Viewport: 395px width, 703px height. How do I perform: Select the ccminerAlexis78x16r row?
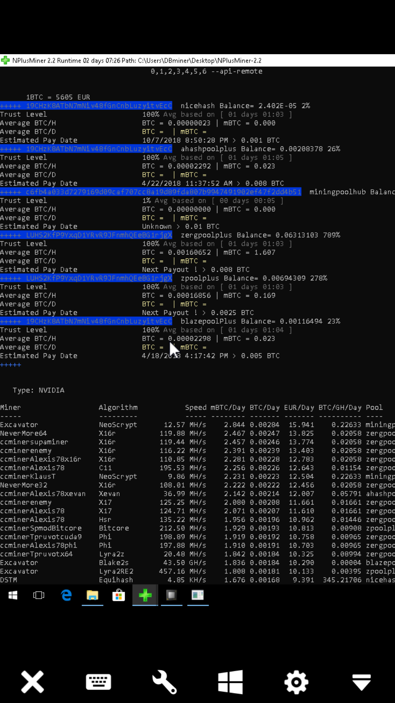pos(197,459)
